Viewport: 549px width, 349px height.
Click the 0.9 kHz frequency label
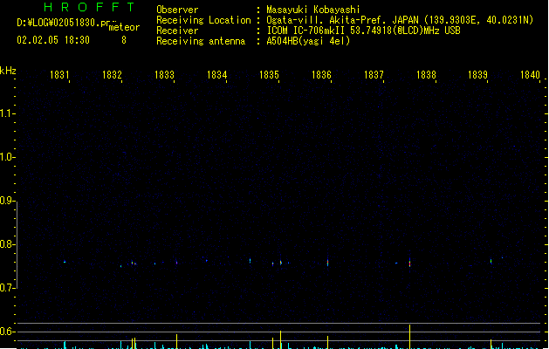click(7, 201)
